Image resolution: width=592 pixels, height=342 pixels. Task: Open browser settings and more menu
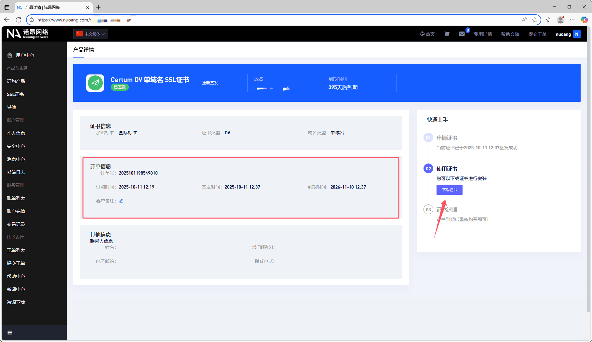pyautogui.click(x=572, y=20)
